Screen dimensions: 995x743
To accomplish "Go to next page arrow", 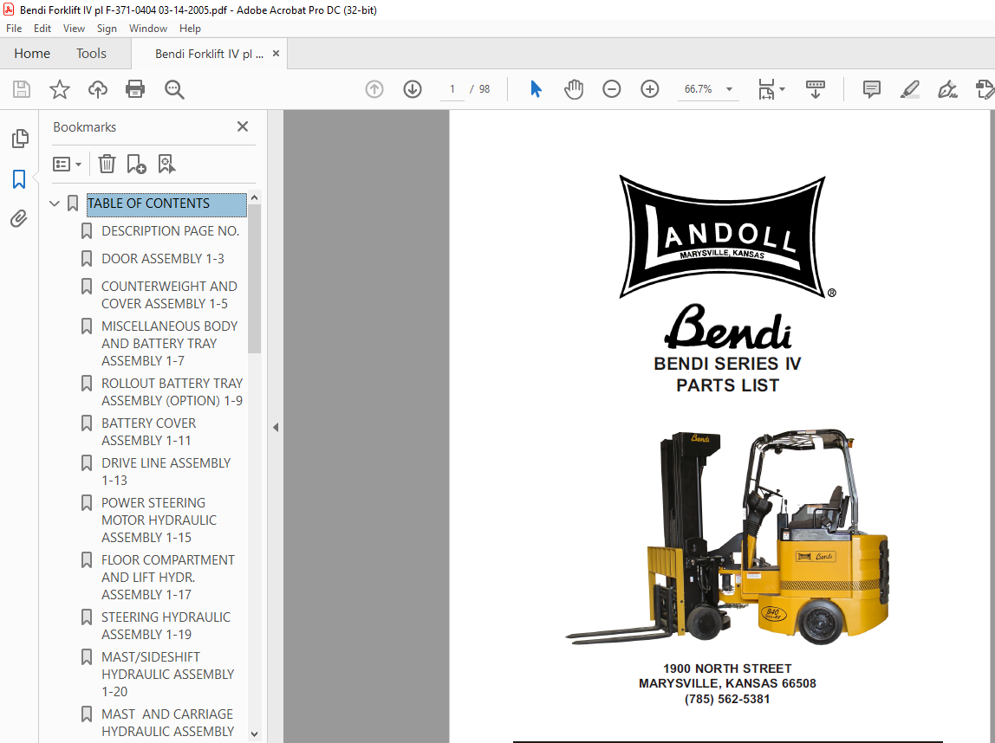I will click(413, 89).
